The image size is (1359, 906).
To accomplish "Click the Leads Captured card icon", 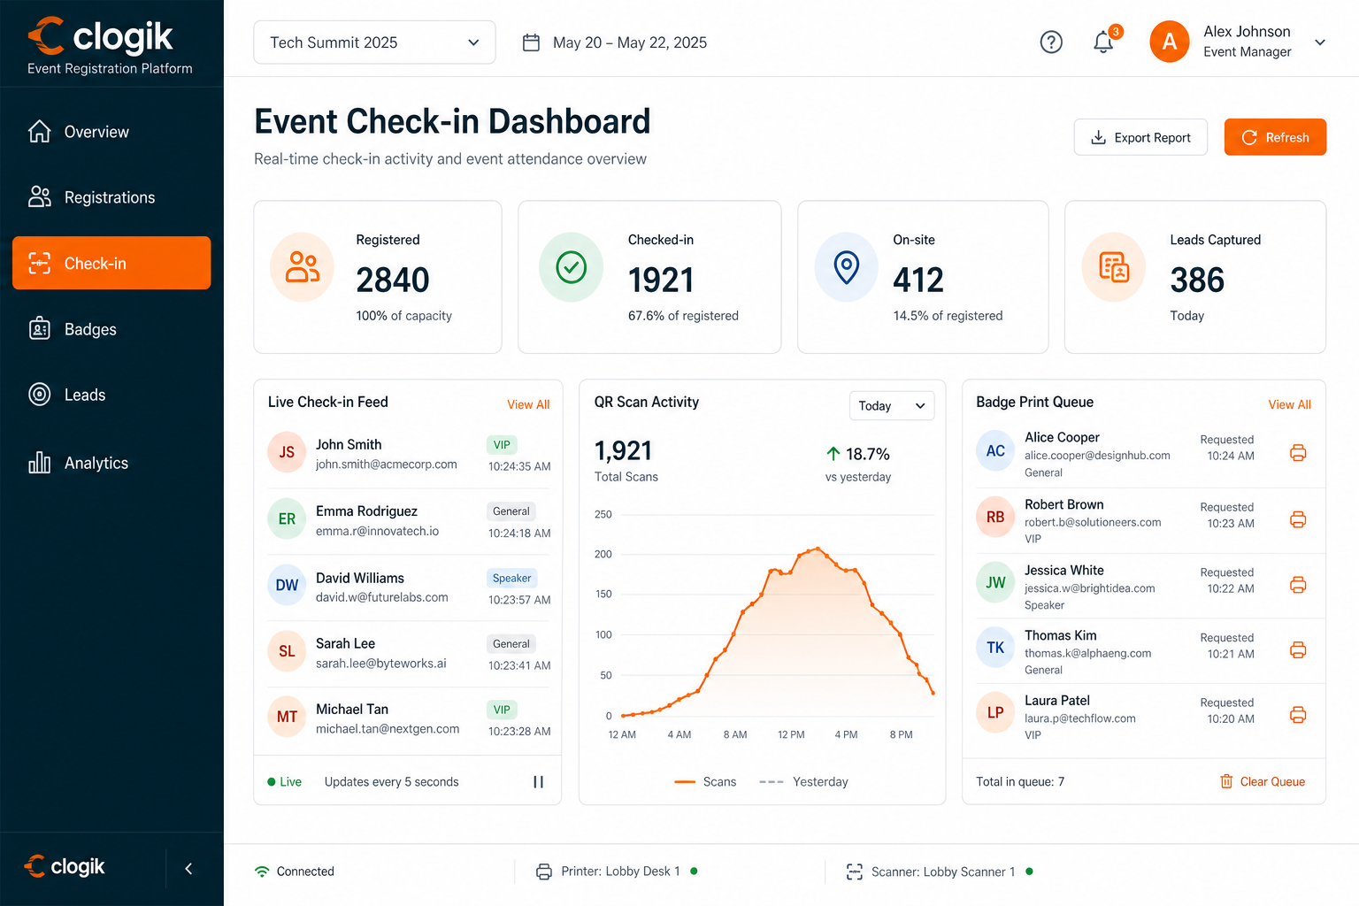I will (x=1114, y=266).
